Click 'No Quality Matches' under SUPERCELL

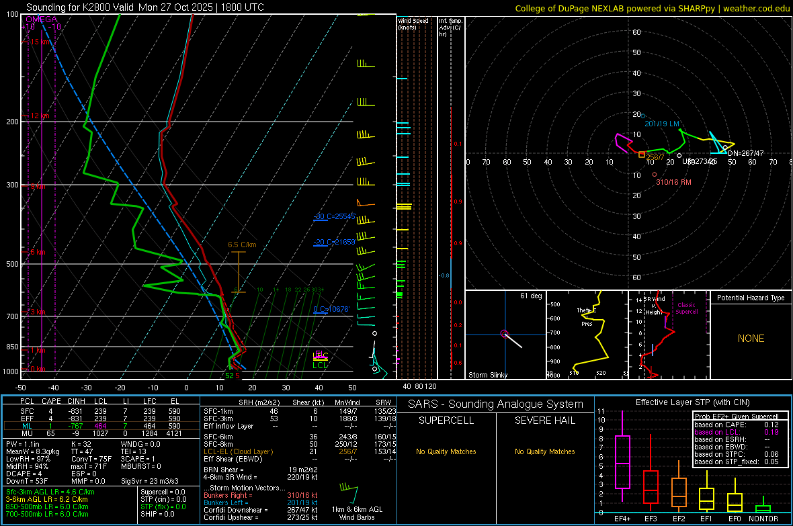(x=446, y=451)
